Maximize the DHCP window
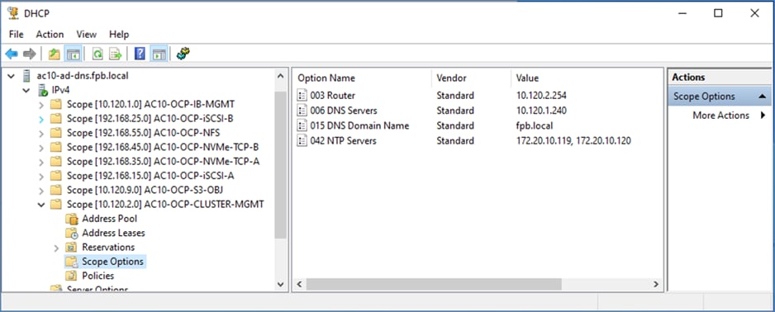Image resolution: width=775 pixels, height=312 pixels. point(718,14)
